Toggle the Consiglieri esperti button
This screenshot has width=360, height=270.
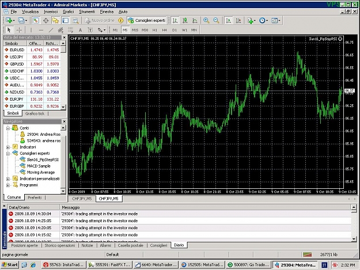[147, 20]
